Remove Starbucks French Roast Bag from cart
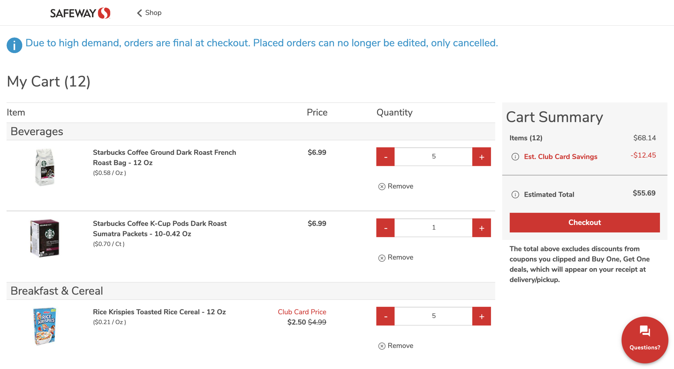 396,186
